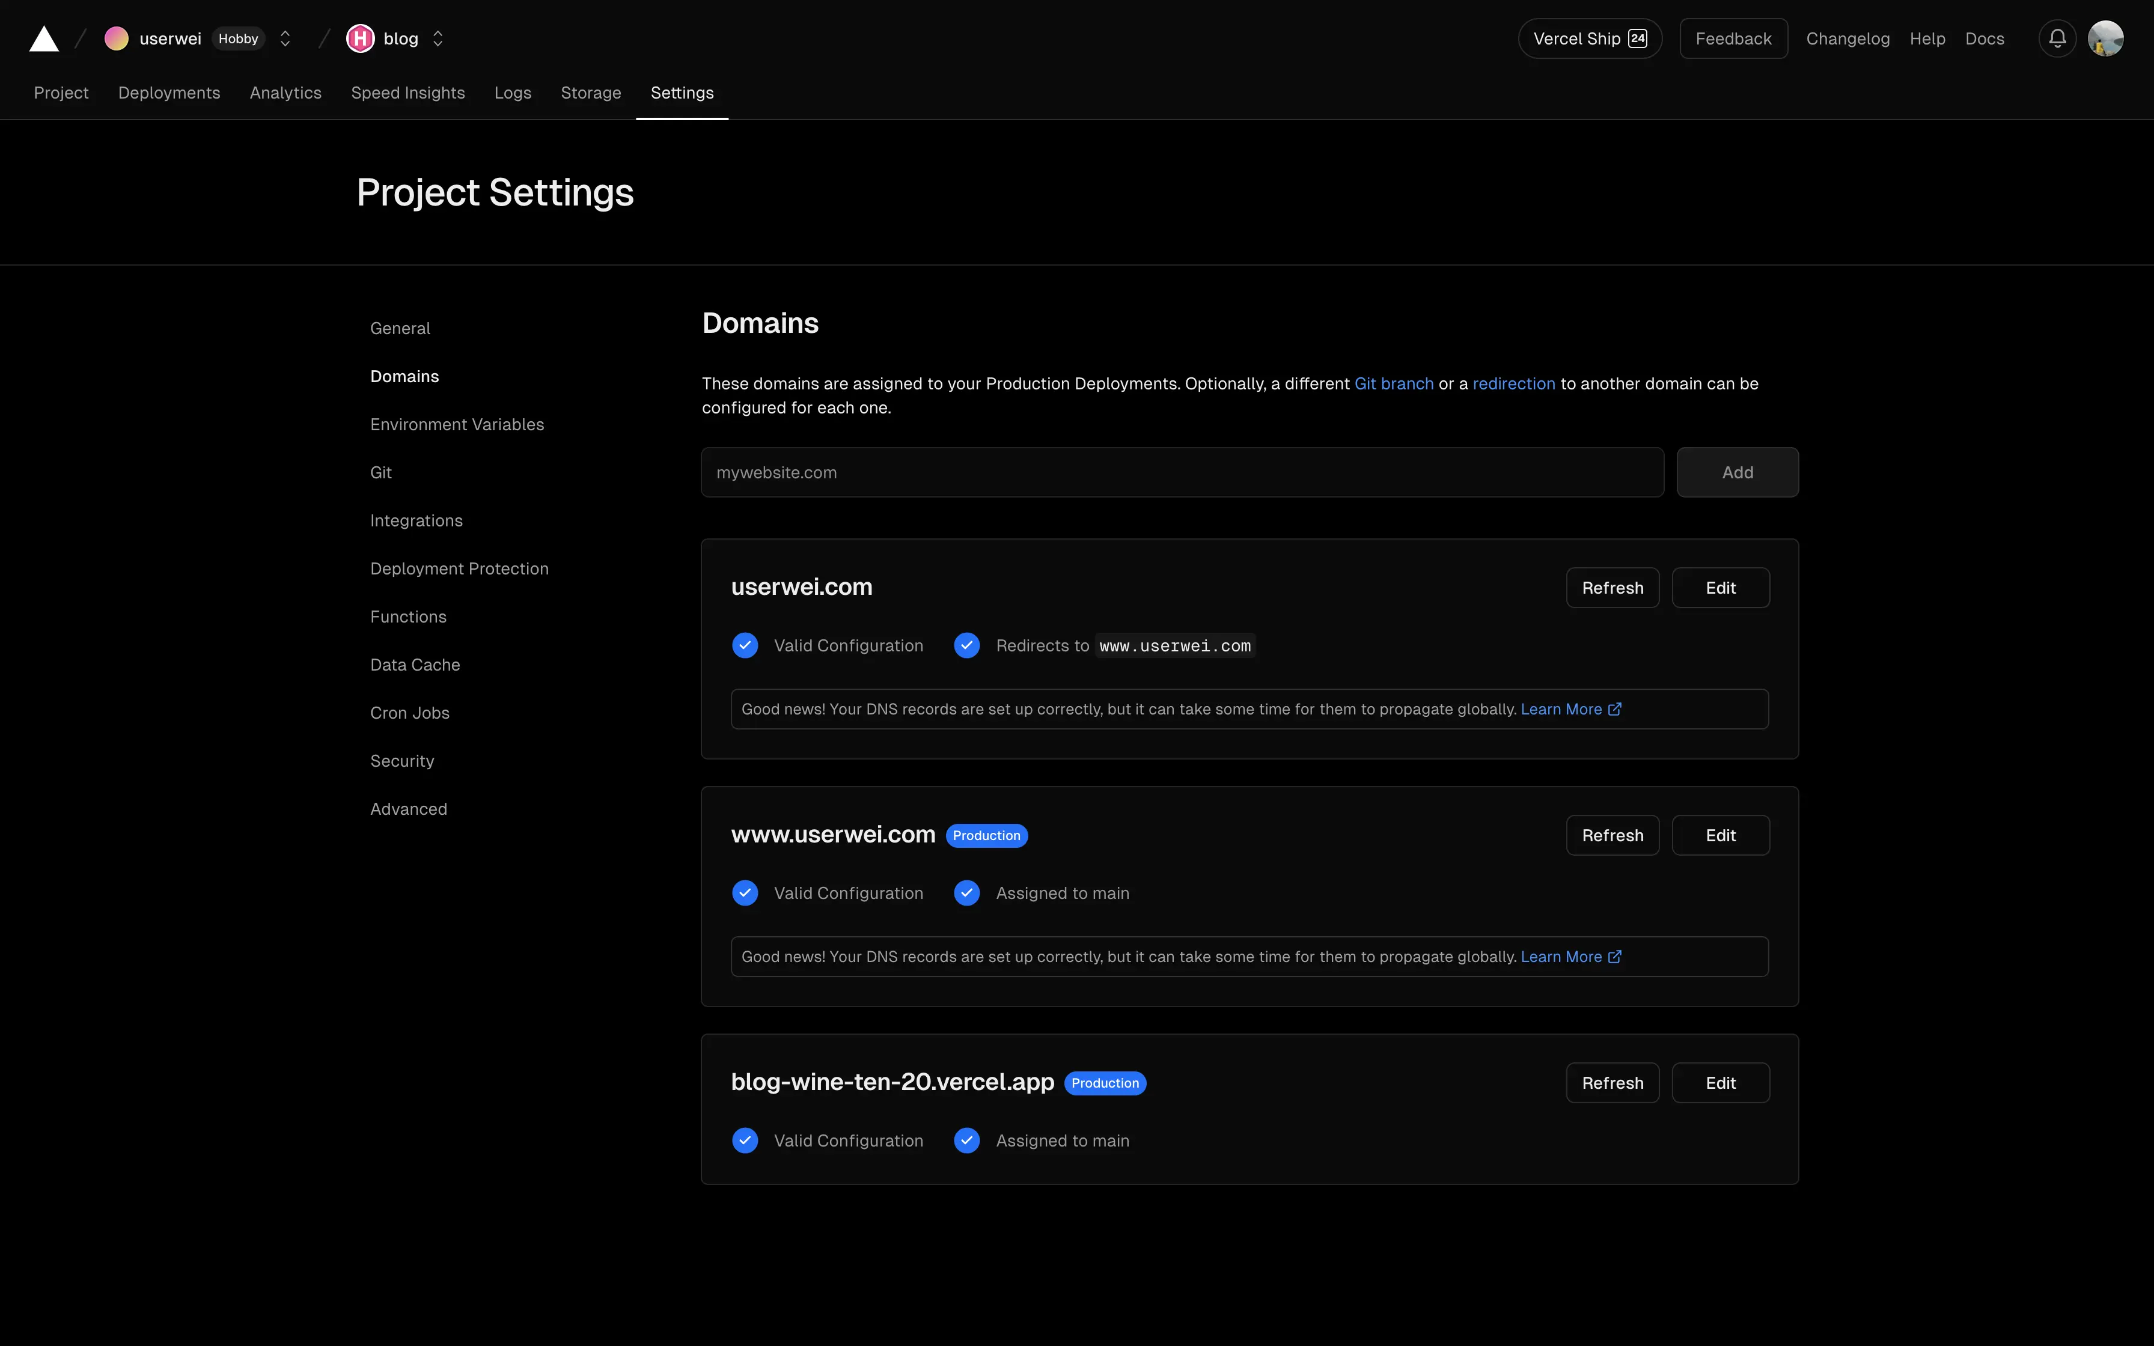Screen dimensions: 2154x1346
Task: Select Domains in the settings sidebar
Action: click(x=405, y=377)
